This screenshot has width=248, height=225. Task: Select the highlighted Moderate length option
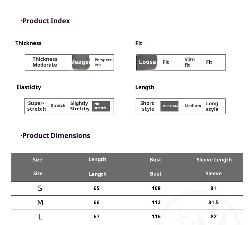[x=170, y=106]
